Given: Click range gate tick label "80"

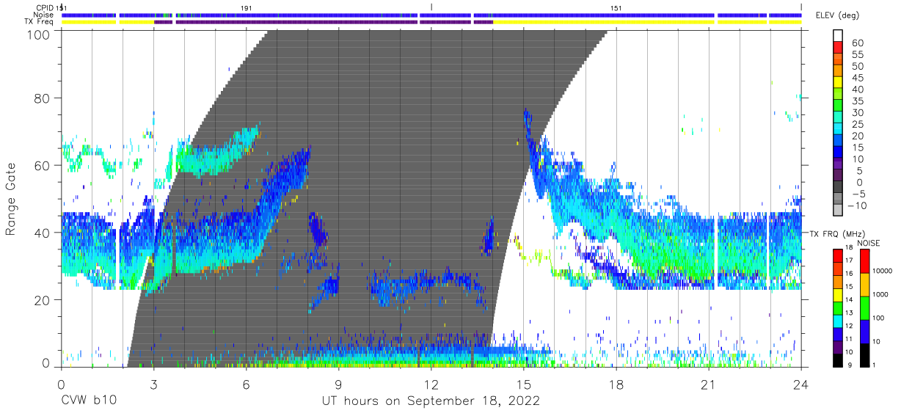Looking at the screenshot, I should coord(44,98).
